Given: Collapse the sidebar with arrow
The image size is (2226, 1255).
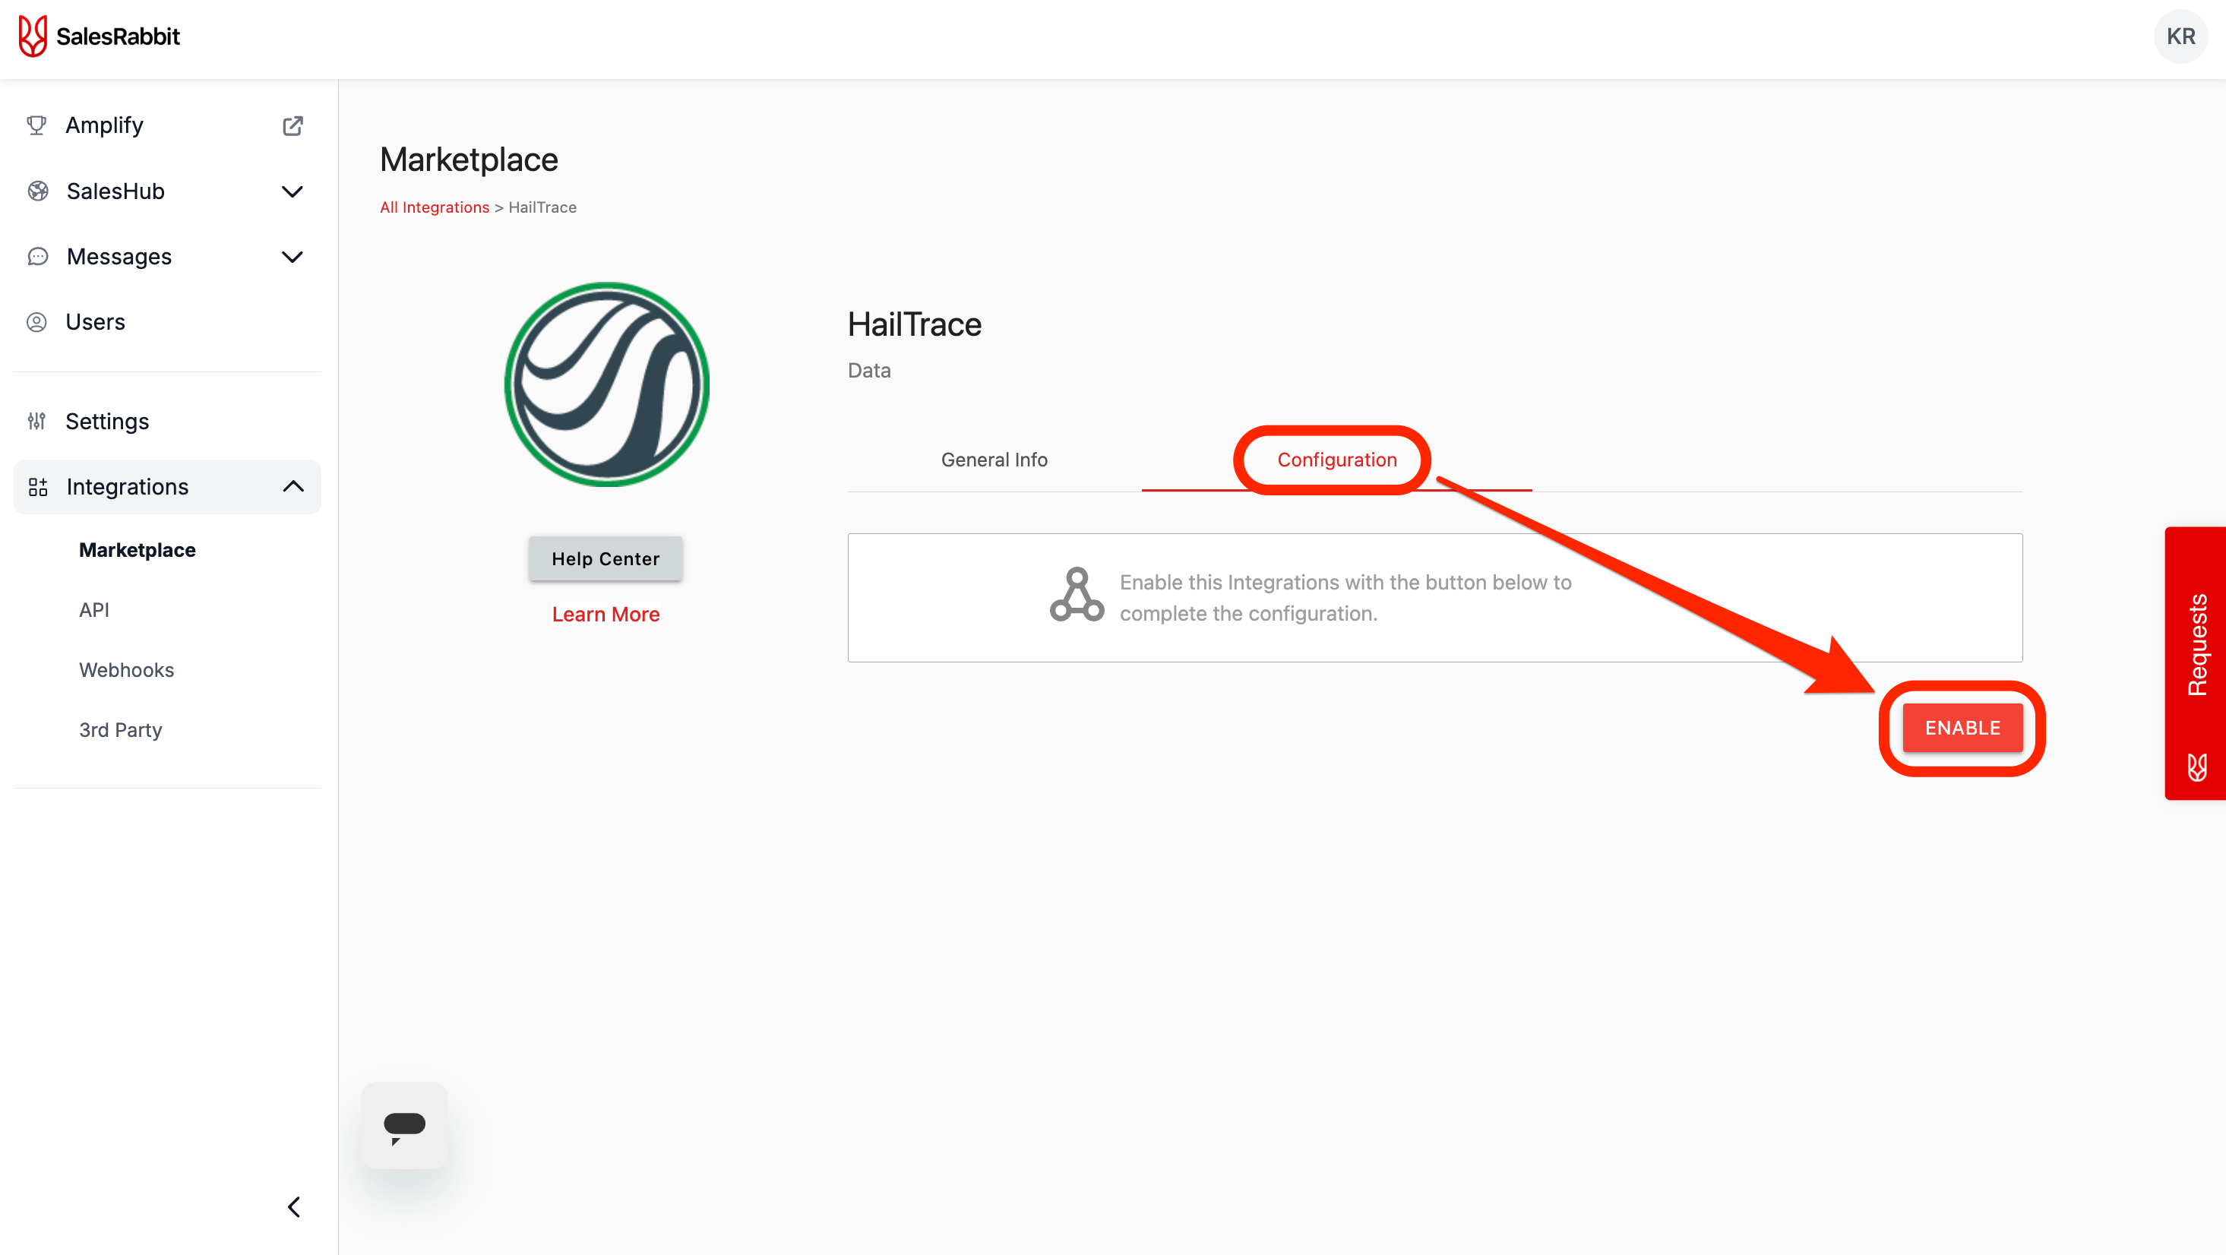Looking at the screenshot, I should 294,1206.
